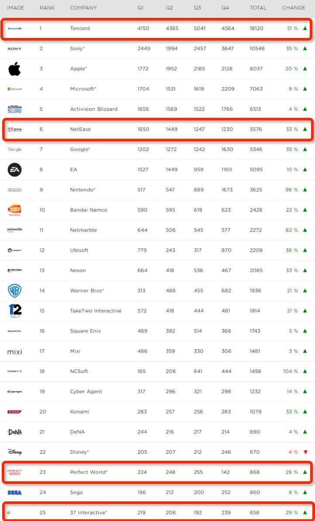Click the green up arrow for Nintendo
The image size is (315, 521).
[x=305, y=190]
